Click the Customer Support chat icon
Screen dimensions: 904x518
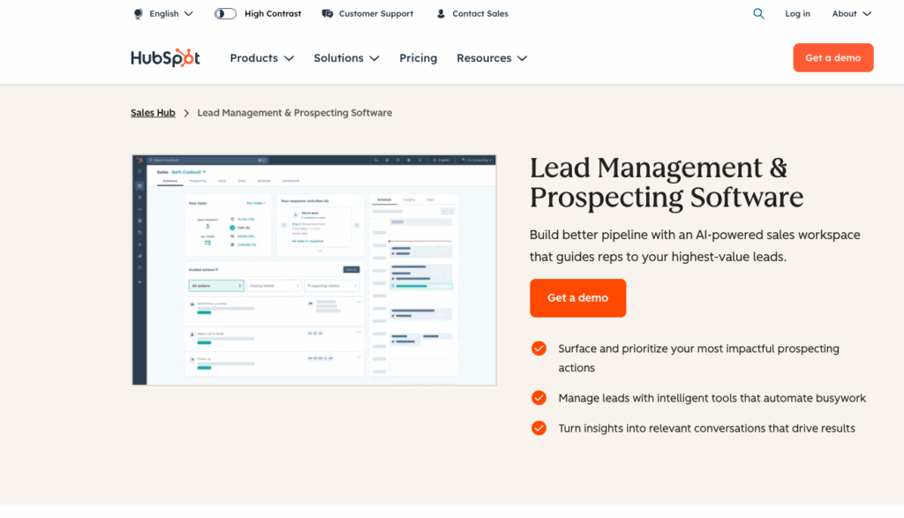pyautogui.click(x=328, y=14)
